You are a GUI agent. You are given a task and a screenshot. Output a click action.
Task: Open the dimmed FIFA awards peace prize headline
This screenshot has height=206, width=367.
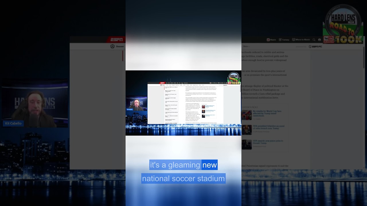pos(268,142)
